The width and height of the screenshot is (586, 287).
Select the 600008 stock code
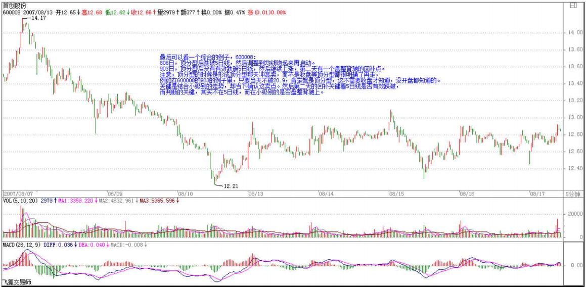pos(11,12)
